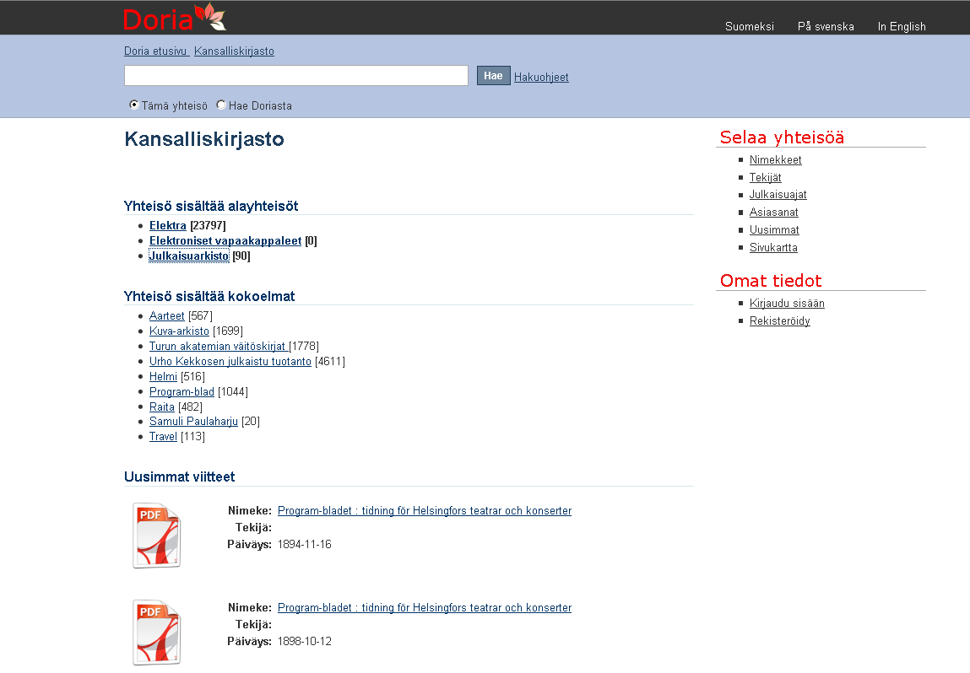Go to Doria etusivu breadcrumb
Screen dimensions: 970x673
[x=155, y=51]
